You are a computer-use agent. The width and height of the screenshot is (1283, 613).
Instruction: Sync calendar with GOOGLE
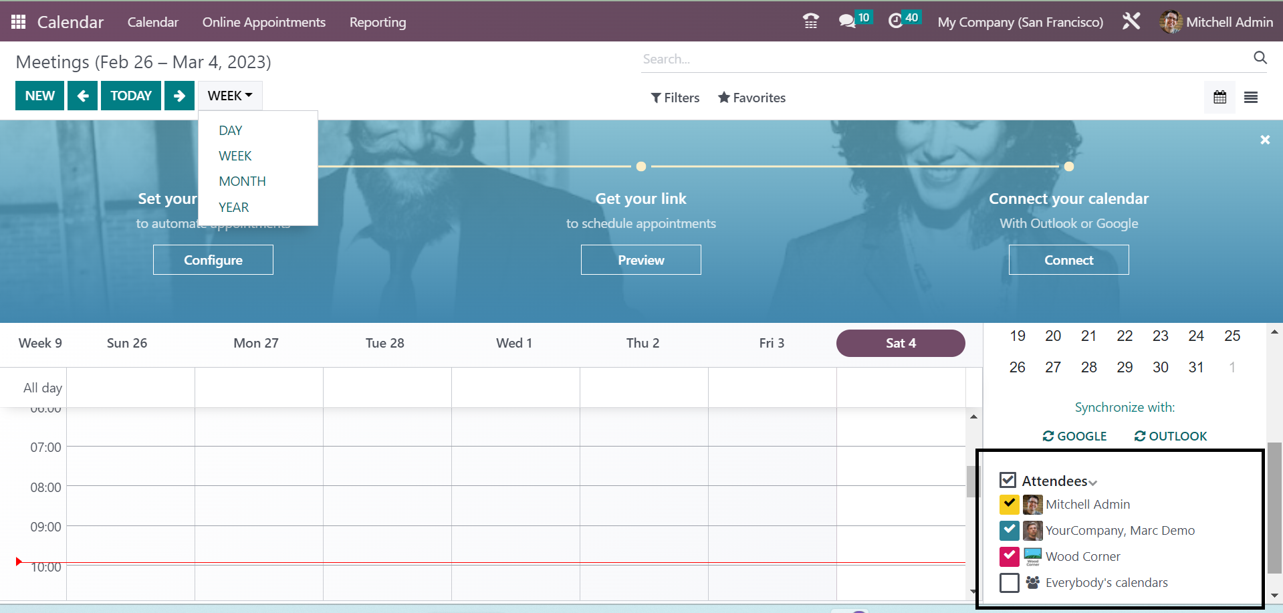pos(1074,436)
